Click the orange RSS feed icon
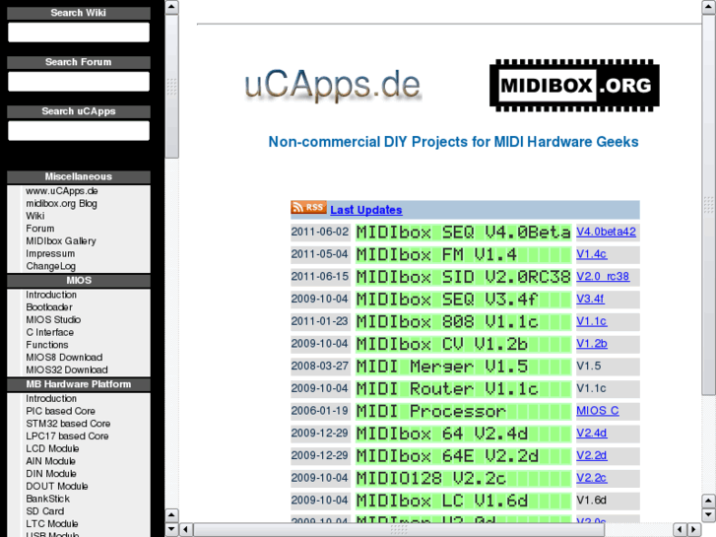Screen dimensions: 716x537 pyautogui.click(x=308, y=208)
